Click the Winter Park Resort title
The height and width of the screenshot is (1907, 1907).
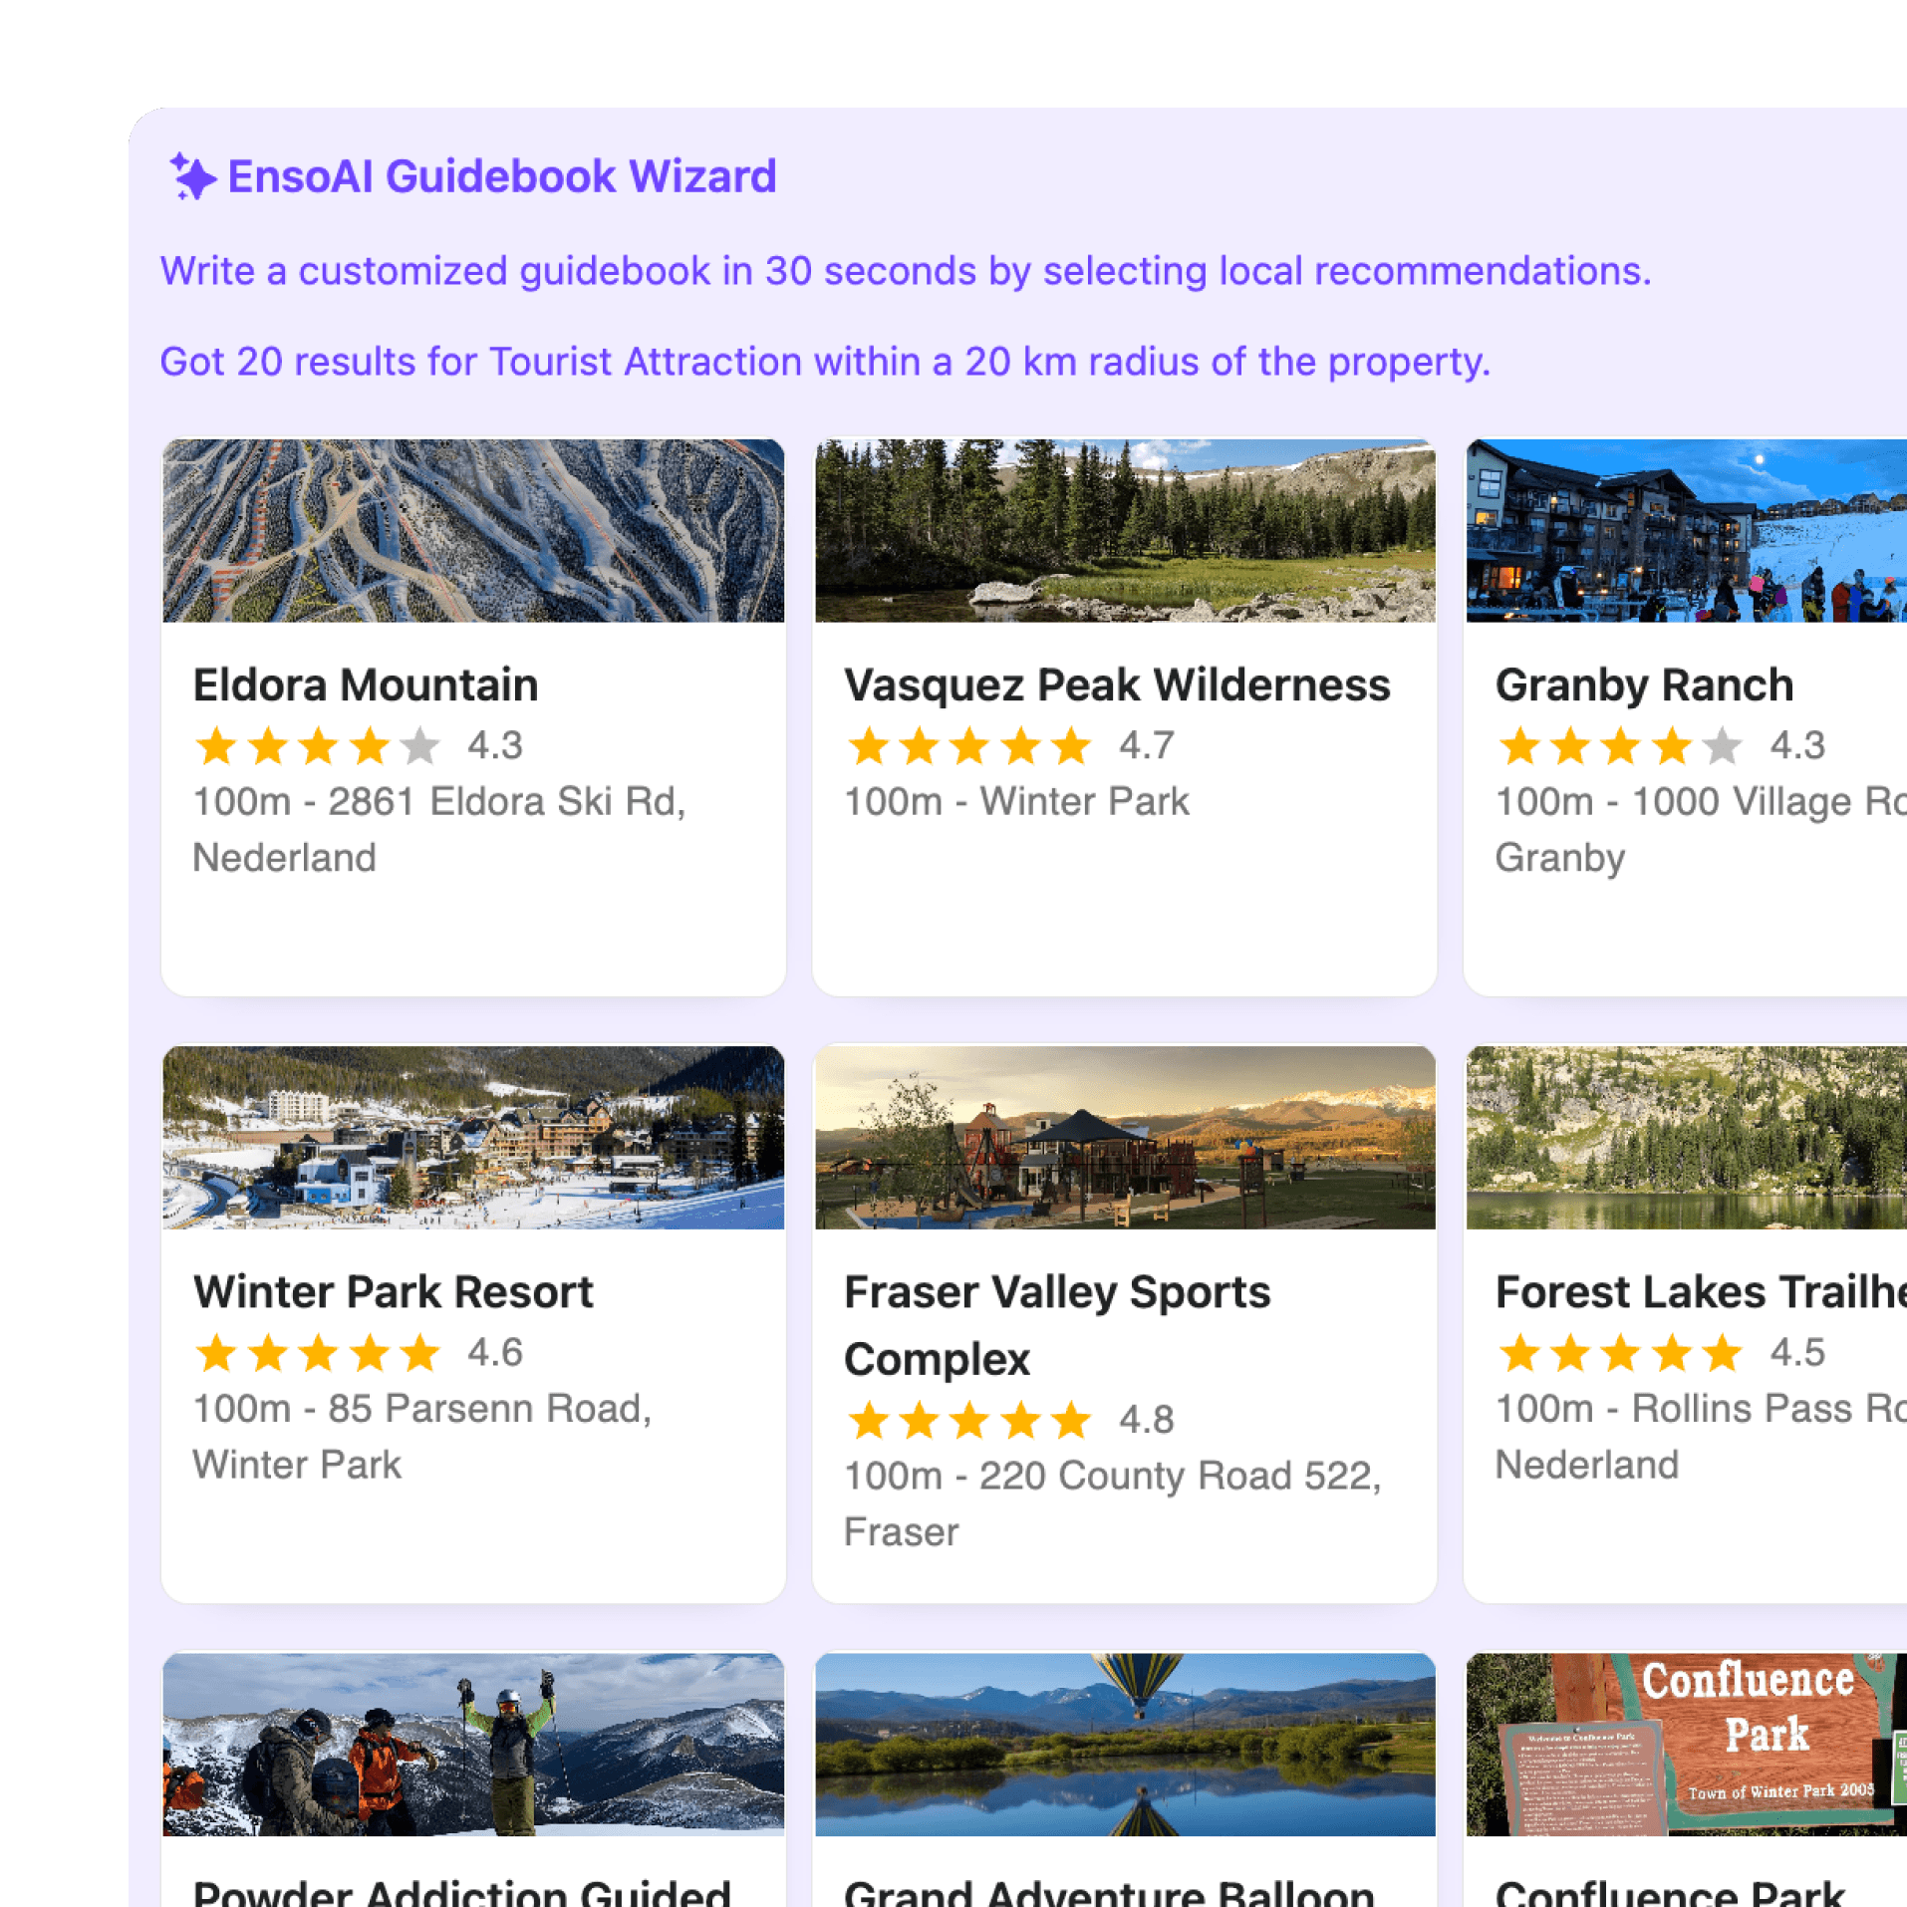click(394, 1292)
